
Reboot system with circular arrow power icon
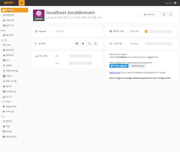89,44
